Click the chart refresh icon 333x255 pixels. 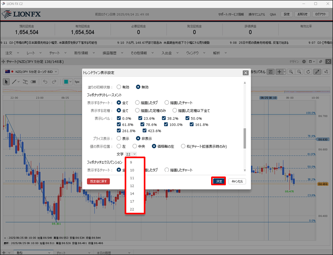308,72
